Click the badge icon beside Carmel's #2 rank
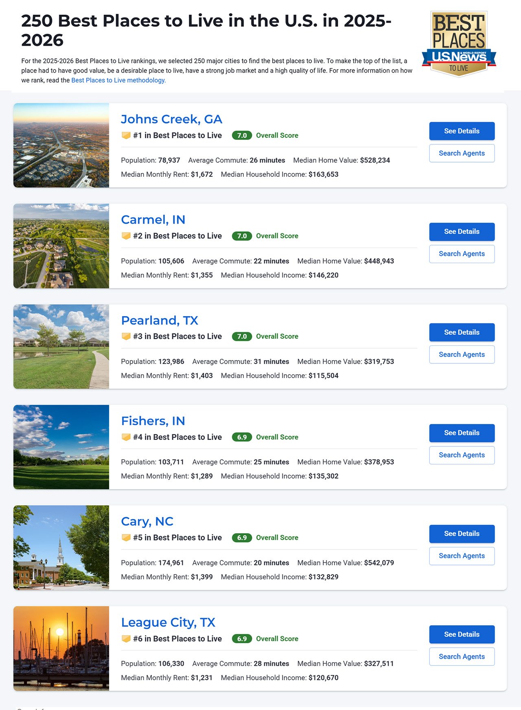521x710 pixels. [x=126, y=236]
